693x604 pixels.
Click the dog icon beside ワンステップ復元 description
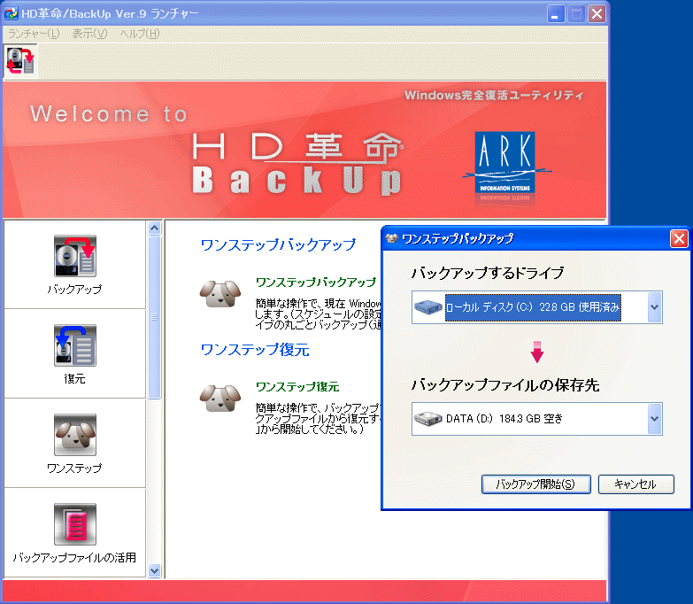pyautogui.click(x=220, y=398)
